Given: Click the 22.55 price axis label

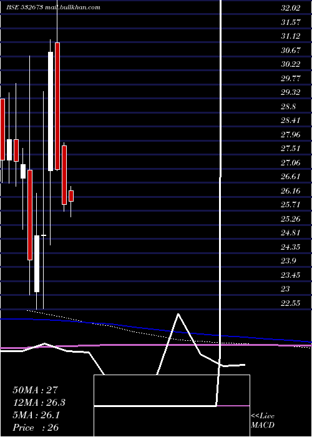Looking at the screenshot, I should coord(291,303).
